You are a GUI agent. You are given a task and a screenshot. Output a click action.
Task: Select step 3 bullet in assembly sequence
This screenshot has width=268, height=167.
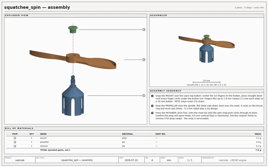pyautogui.click(x=152, y=113)
